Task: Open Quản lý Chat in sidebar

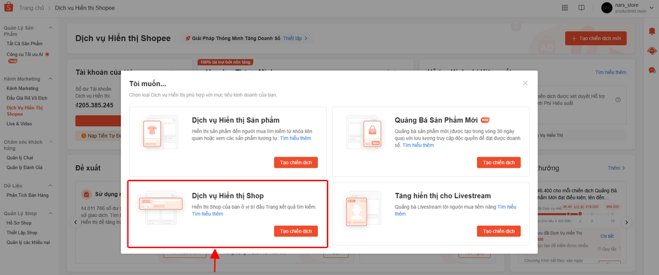Action: tap(20, 158)
